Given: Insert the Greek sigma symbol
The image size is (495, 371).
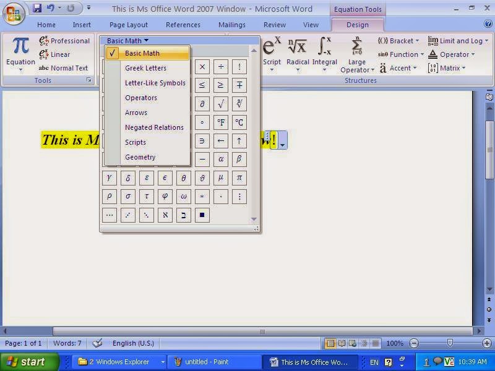Looking at the screenshot, I should click(x=128, y=197).
